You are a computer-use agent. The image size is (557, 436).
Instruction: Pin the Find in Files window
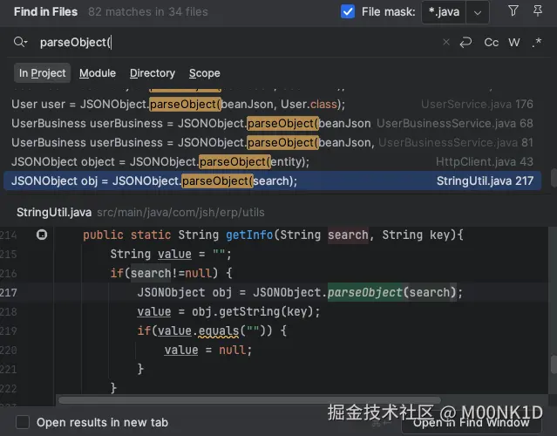pyautogui.click(x=538, y=11)
